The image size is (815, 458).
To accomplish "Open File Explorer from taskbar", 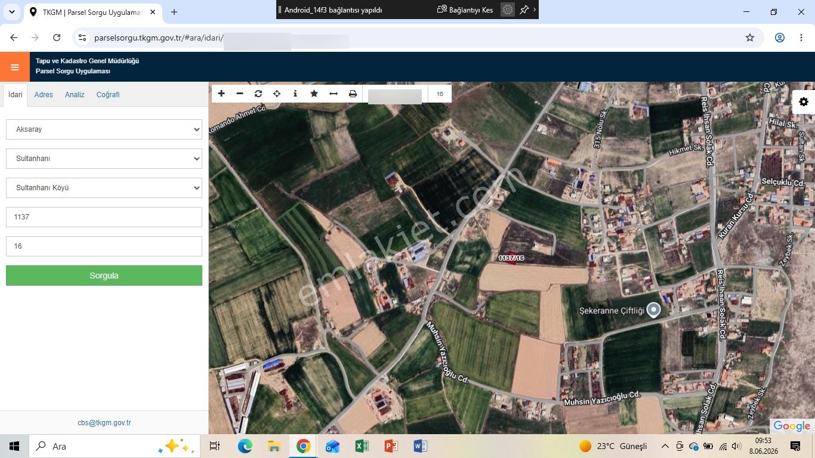I will 274,446.
